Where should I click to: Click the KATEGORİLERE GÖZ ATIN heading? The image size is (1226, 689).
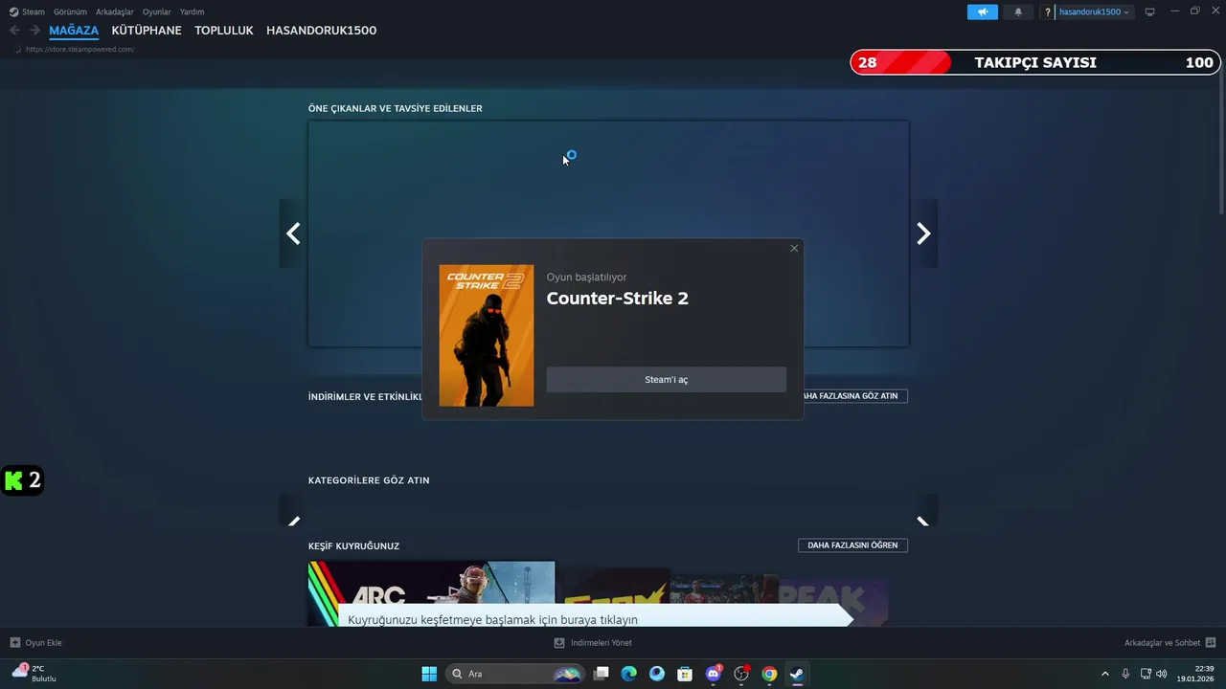click(369, 480)
